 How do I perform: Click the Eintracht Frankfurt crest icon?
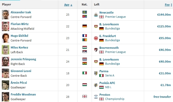pyautogui.click(x=96, y=38)
